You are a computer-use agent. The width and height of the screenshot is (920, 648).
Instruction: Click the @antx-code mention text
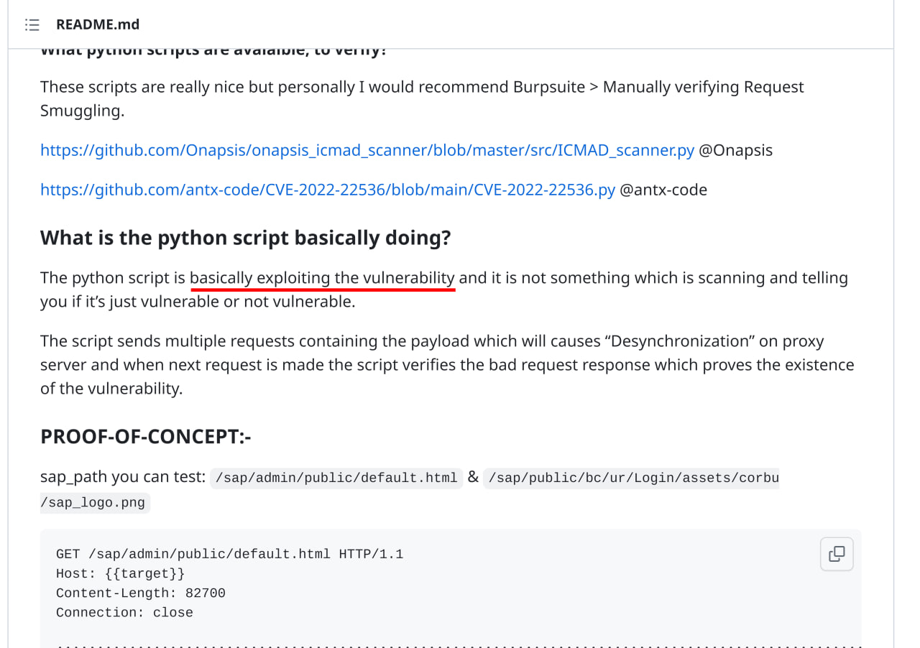[x=663, y=190]
